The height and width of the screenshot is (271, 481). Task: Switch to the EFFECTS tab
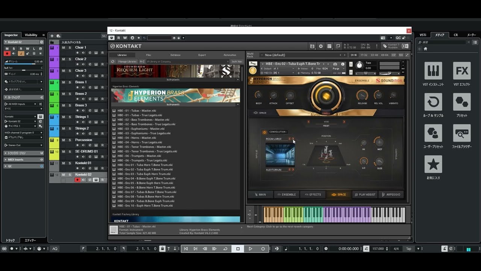pos(313,195)
